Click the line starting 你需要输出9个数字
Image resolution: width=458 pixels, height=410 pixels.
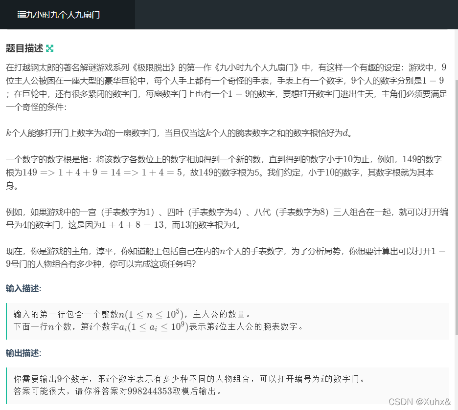click(x=189, y=379)
